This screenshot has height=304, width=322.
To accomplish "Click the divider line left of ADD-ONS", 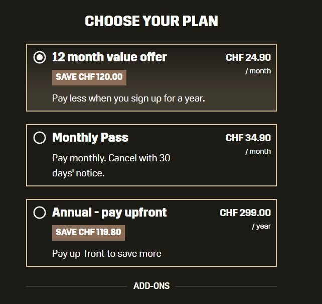I will pyautogui.click(x=76, y=286).
